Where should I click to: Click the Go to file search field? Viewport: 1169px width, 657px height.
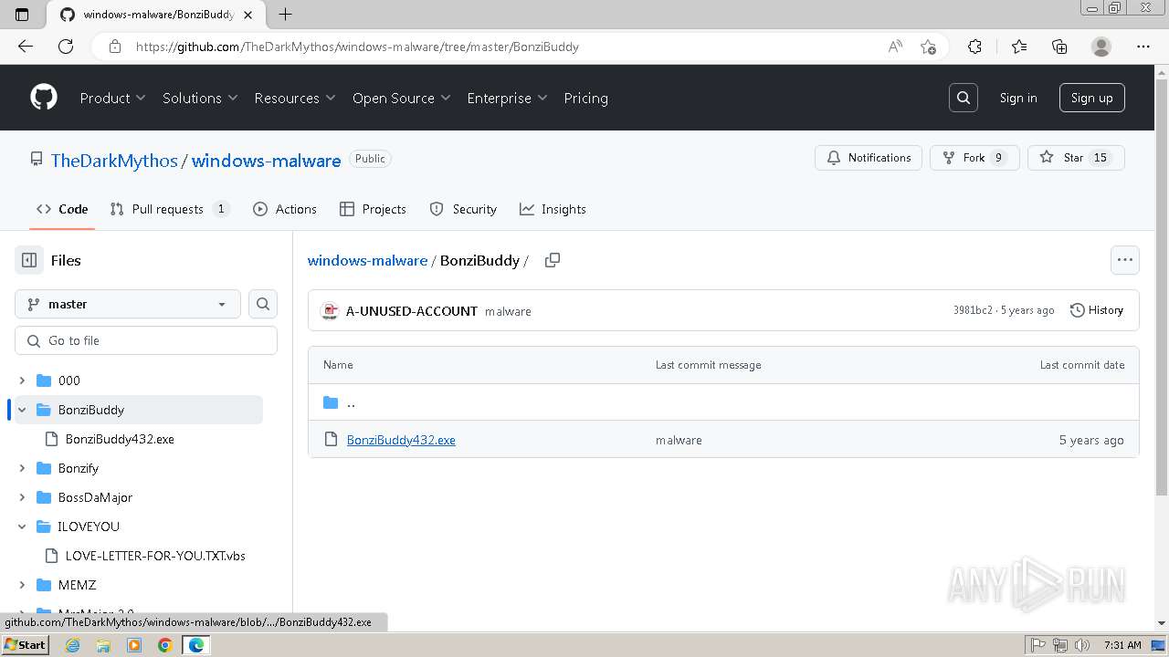click(146, 340)
